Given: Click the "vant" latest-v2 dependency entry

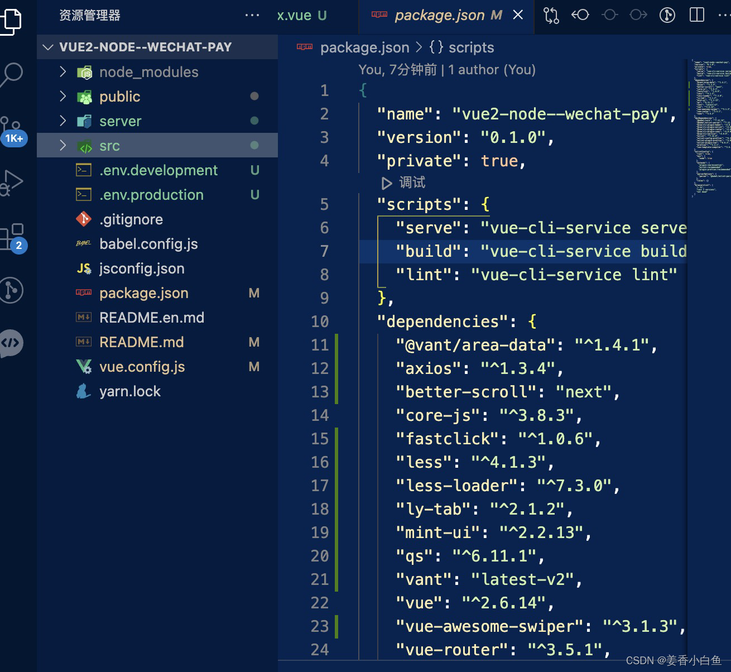Looking at the screenshot, I should [489, 579].
